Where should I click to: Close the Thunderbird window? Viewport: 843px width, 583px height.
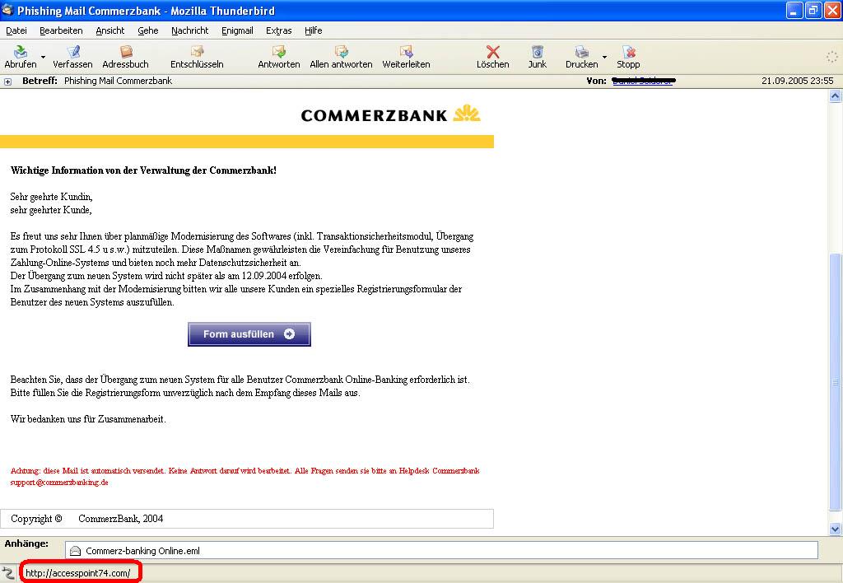click(832, 10)
